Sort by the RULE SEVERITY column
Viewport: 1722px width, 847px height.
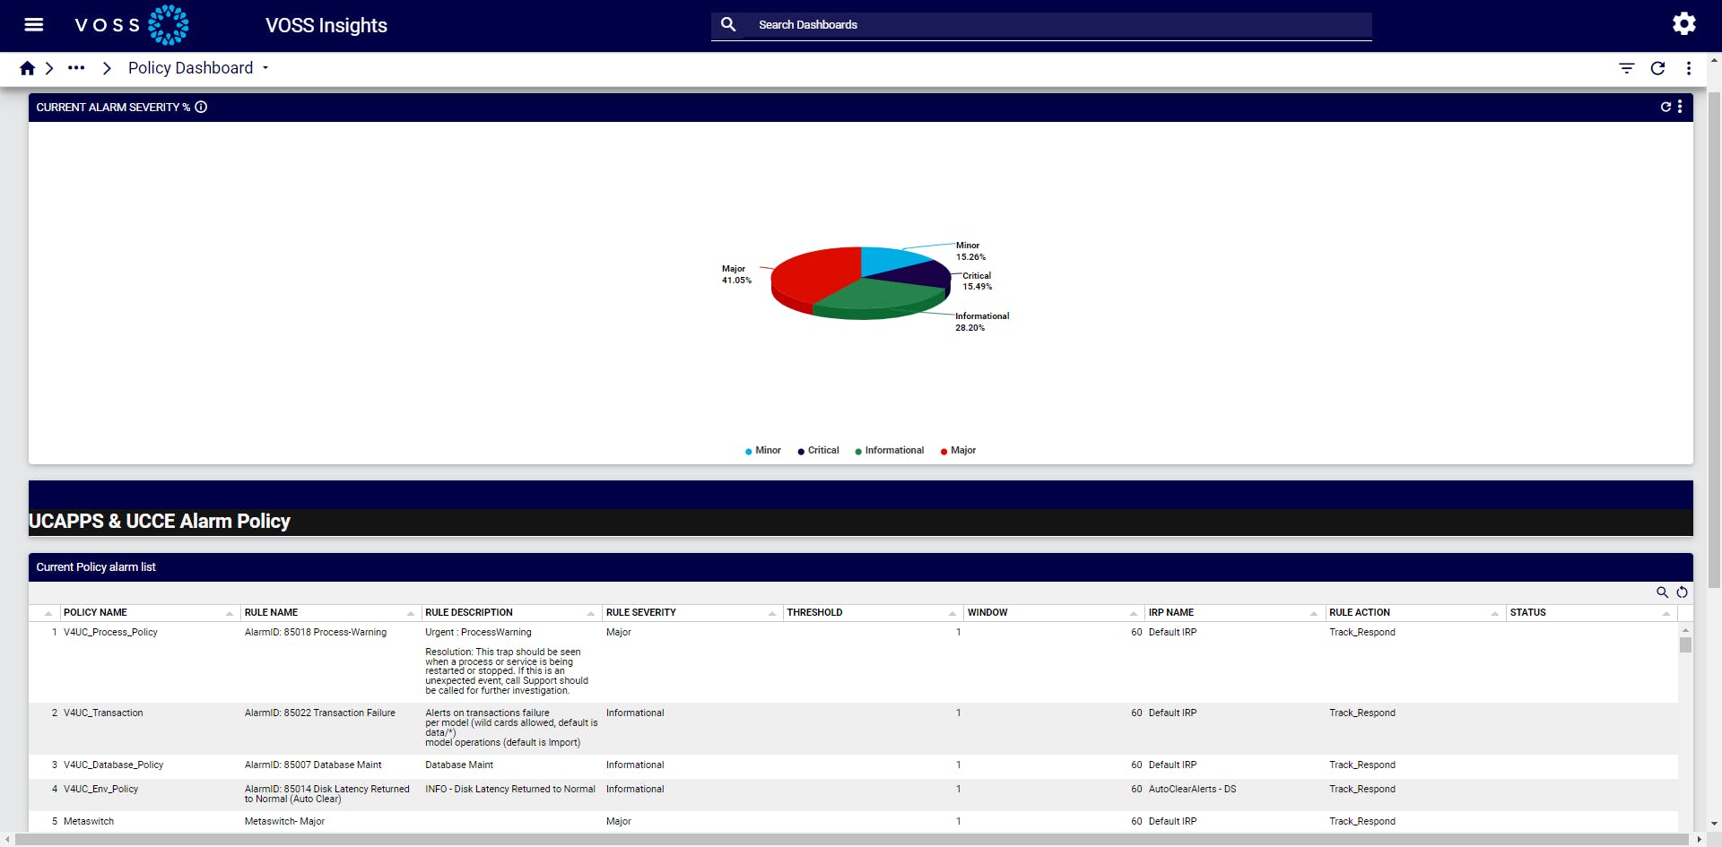click(x=691, y=613)
